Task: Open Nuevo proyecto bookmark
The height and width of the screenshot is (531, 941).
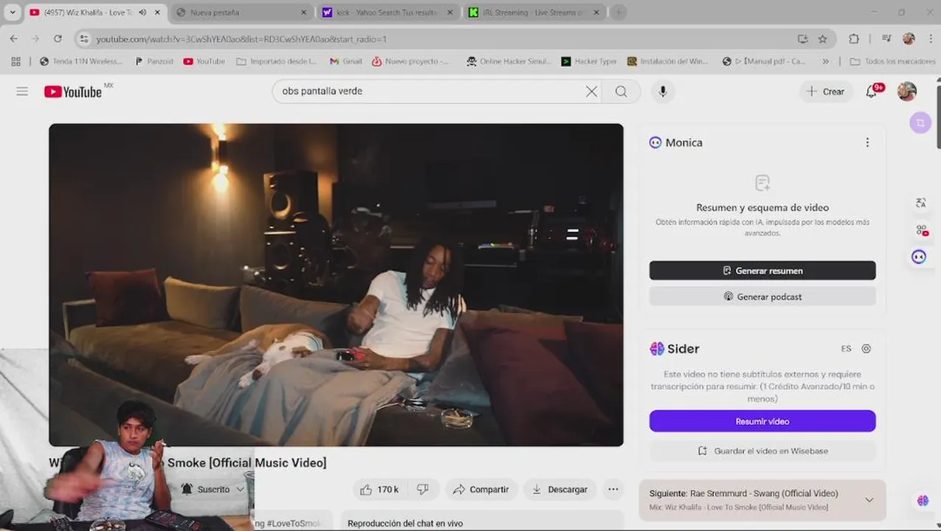Action: 411,61
